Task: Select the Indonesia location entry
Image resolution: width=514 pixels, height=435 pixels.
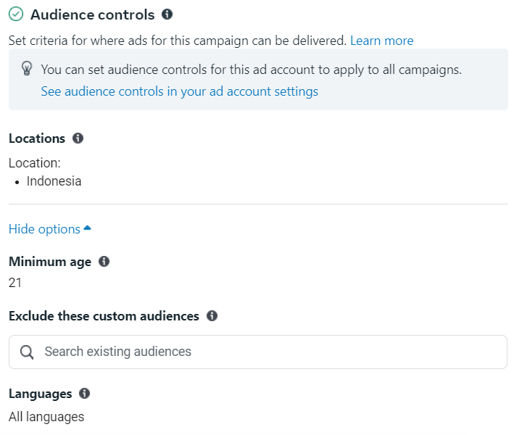Action: point(54,181)
